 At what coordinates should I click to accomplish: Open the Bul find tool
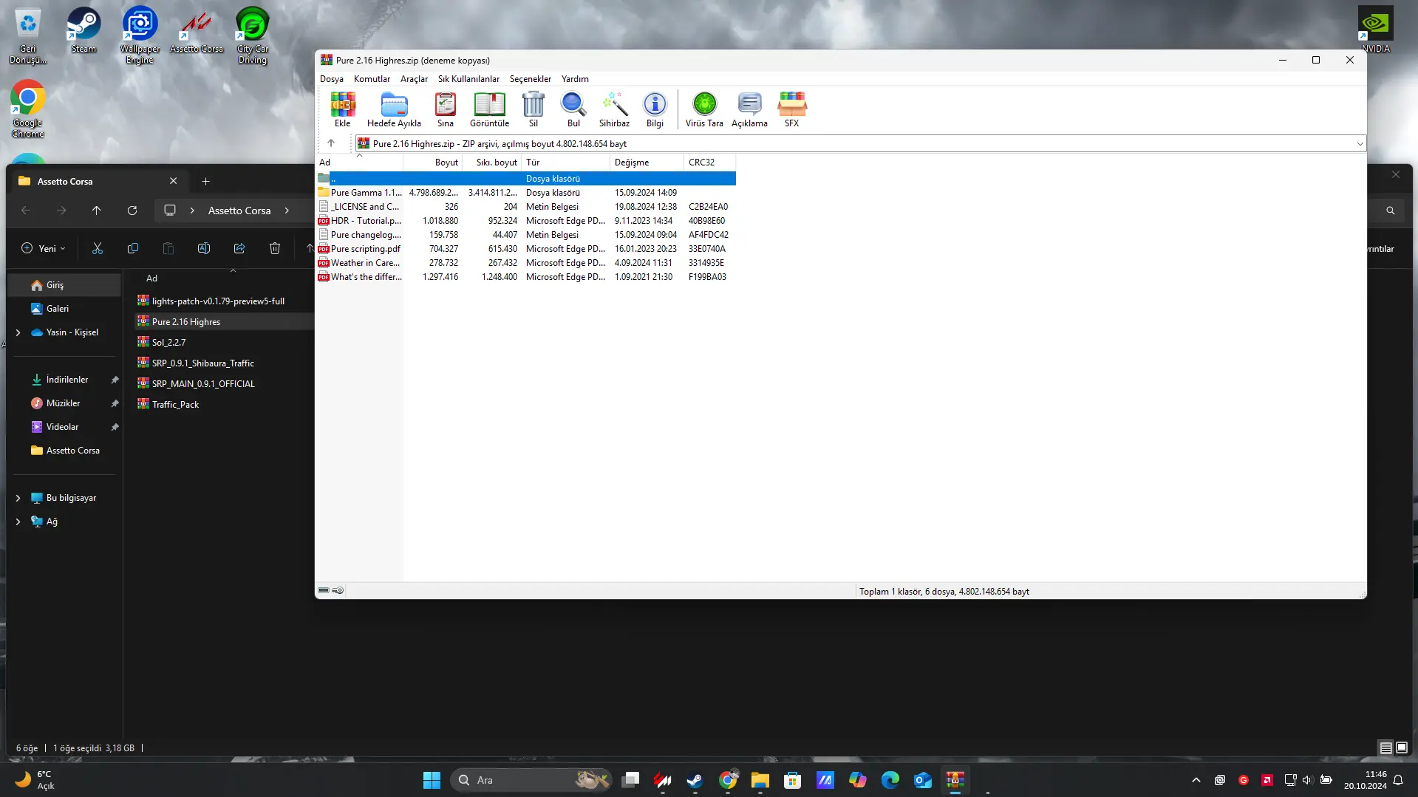tap(573, 109)
